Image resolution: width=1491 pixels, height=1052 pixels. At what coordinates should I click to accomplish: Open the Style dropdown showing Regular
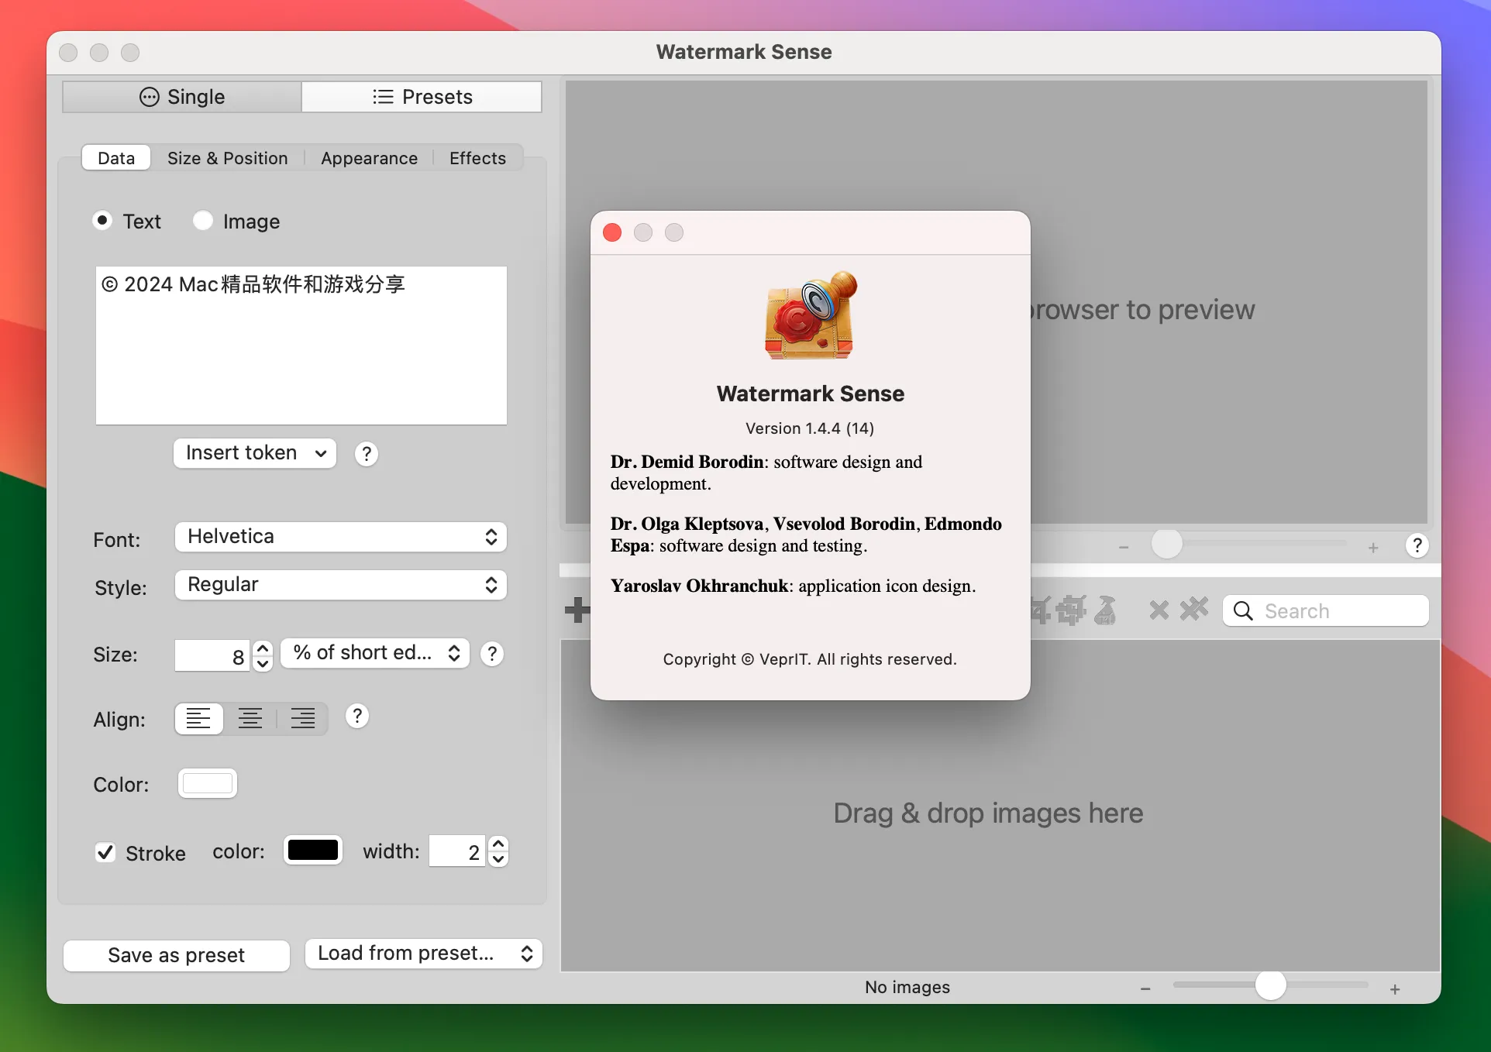pyautogui.click(x=341, y=585)
